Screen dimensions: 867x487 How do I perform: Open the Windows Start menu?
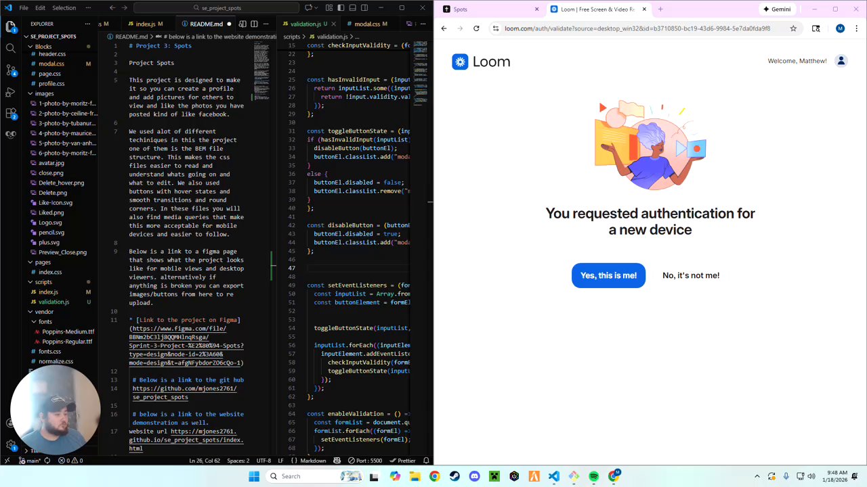(253, 476)
